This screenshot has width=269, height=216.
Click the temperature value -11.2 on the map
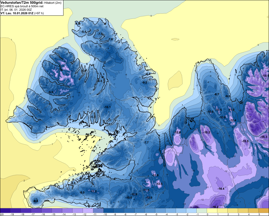(x=94, y=191)
